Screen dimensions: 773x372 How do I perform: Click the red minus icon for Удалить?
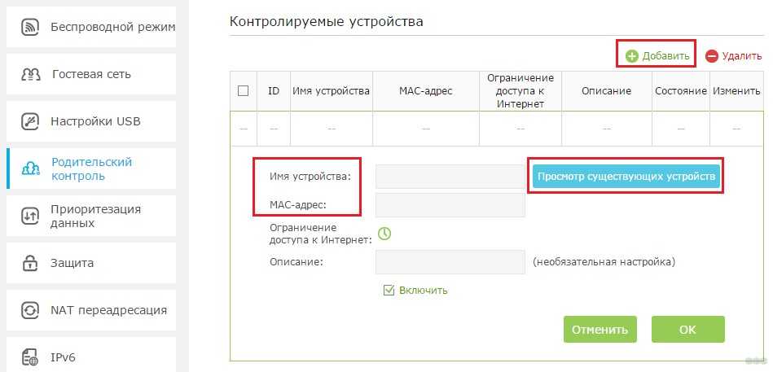[711, 56]
